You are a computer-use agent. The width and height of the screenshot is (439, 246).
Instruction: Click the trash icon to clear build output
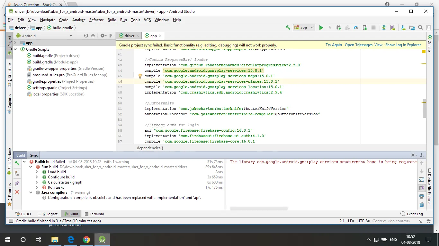click(x=422, y=205)
